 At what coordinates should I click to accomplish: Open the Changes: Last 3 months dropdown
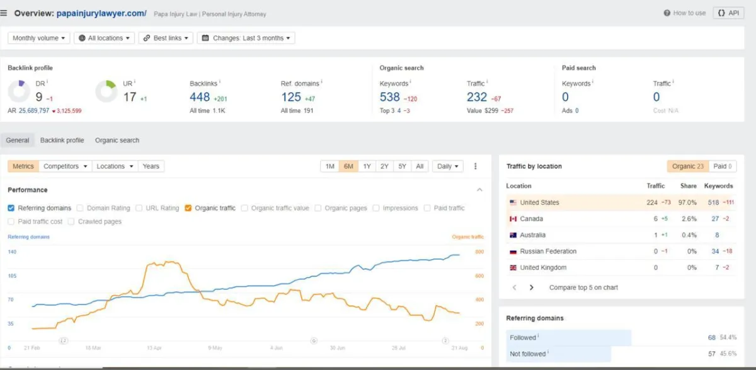tap(246, 38)
